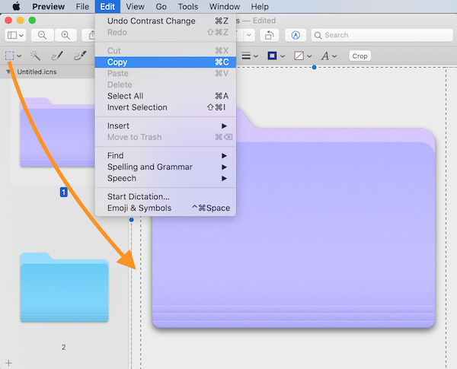
Task: Click the Share button
Action: coord(89,35)
